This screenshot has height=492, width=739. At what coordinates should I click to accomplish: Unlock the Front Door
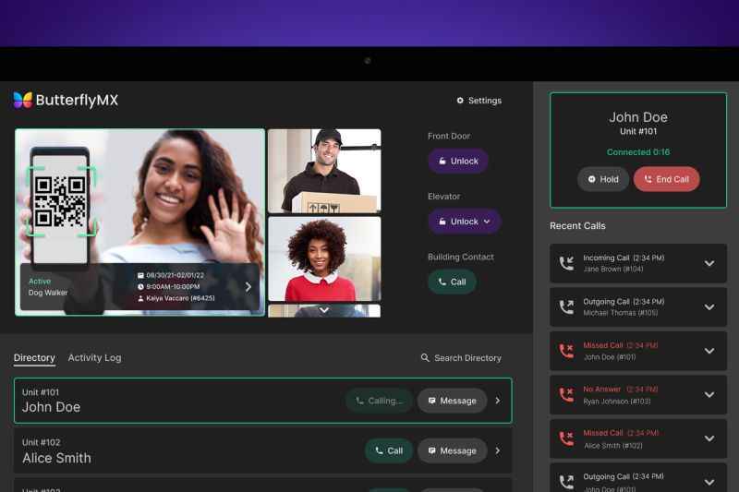[457, 161]
